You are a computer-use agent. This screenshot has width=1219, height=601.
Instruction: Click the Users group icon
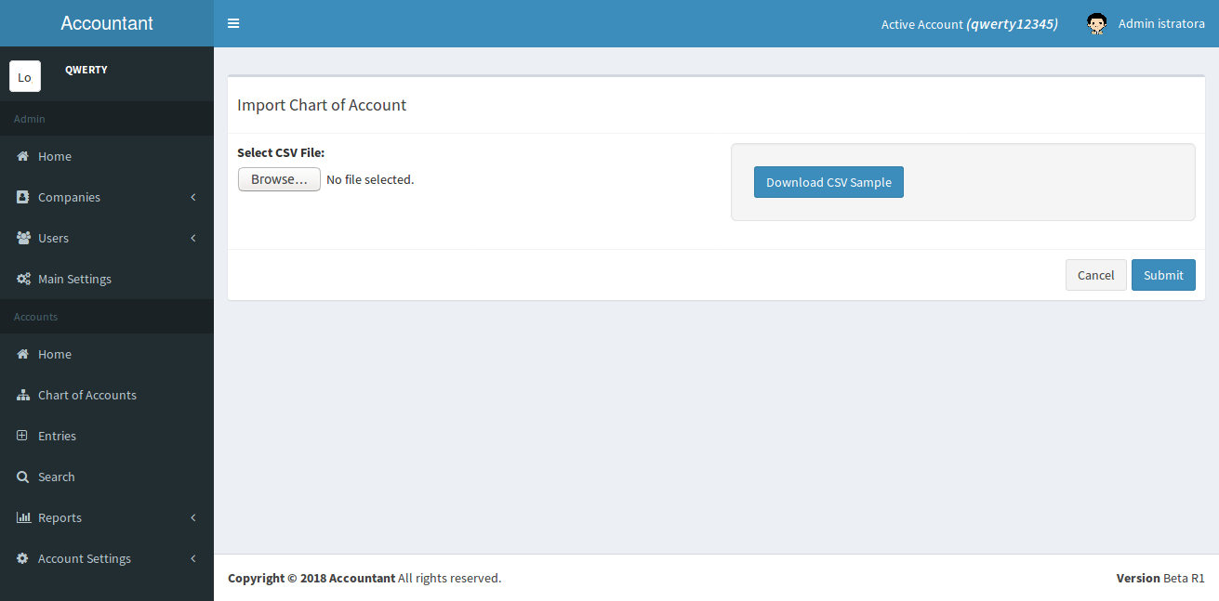pos(23,238)
